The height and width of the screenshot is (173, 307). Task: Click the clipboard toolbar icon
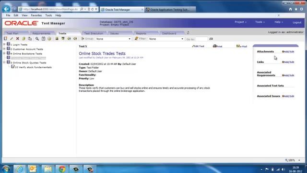[43, 38]
